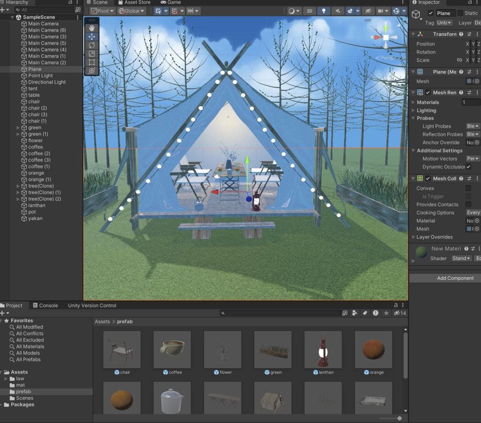
Task: Toggle scene view audio mute
Action: pyautogui.click(x=338, y=10)
